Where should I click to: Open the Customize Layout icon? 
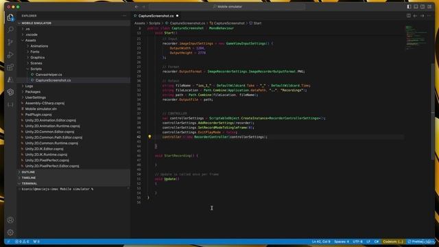429,7
